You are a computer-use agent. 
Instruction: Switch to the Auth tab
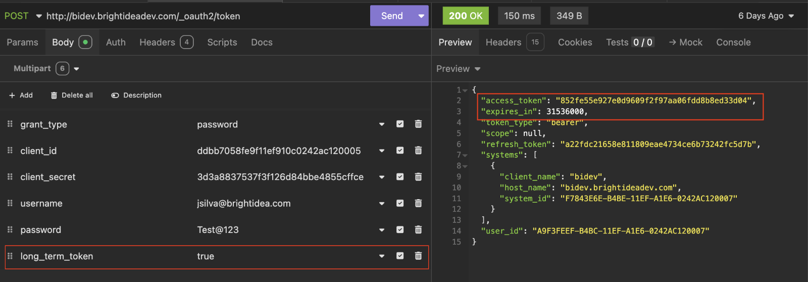click(x=116, y=42)
